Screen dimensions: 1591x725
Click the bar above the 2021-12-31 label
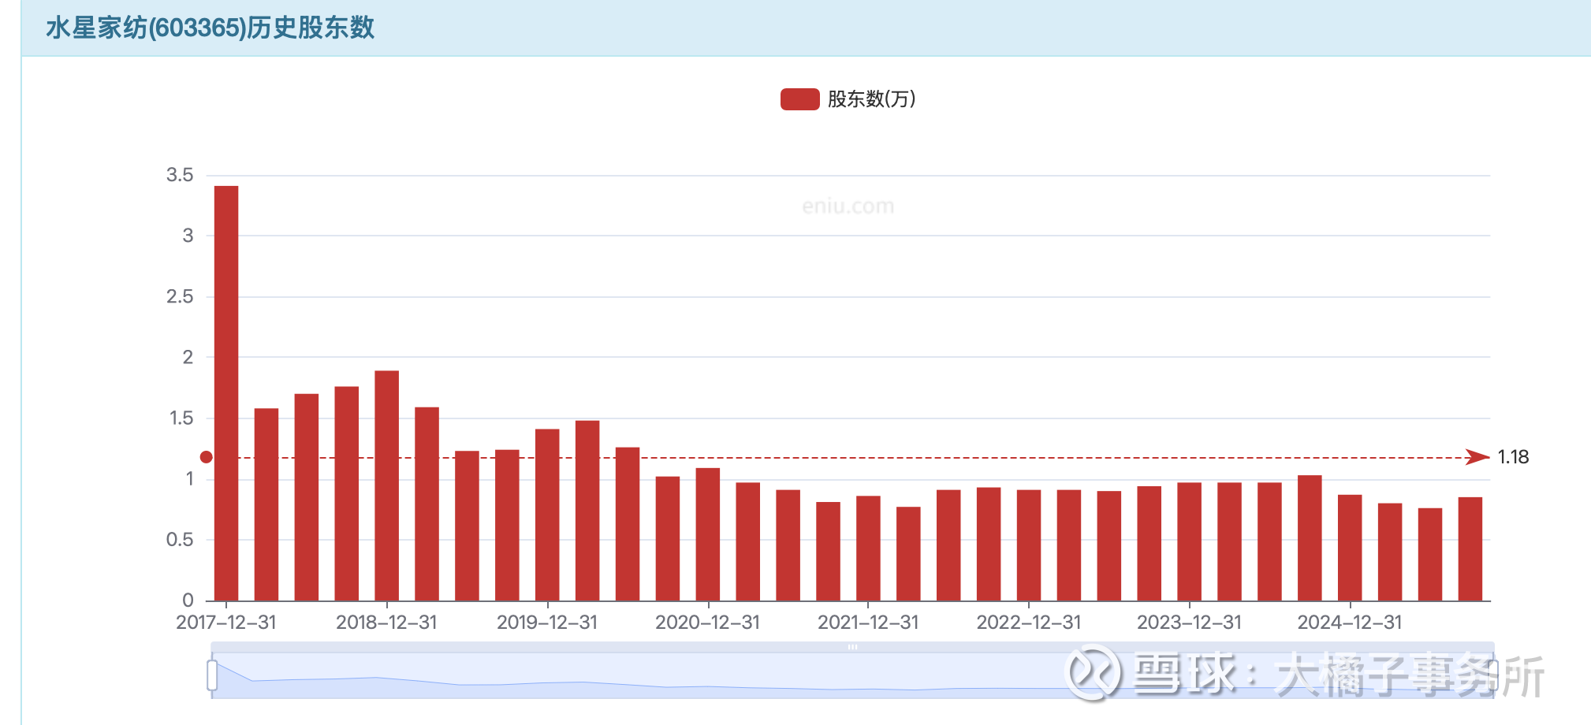point(868,548)
